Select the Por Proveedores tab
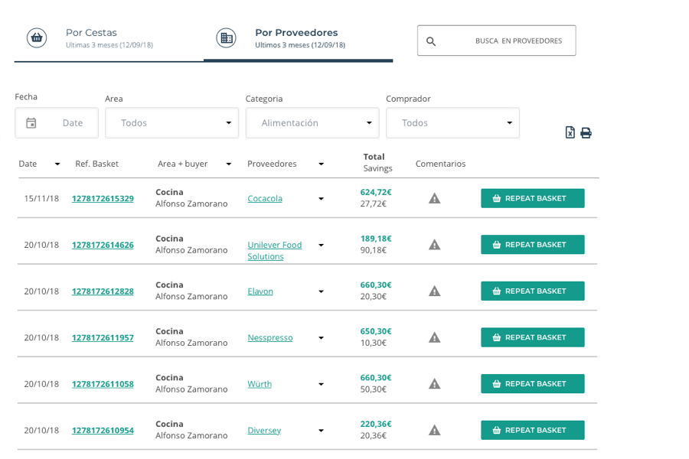Screen dimensions: 689x459 299,38
